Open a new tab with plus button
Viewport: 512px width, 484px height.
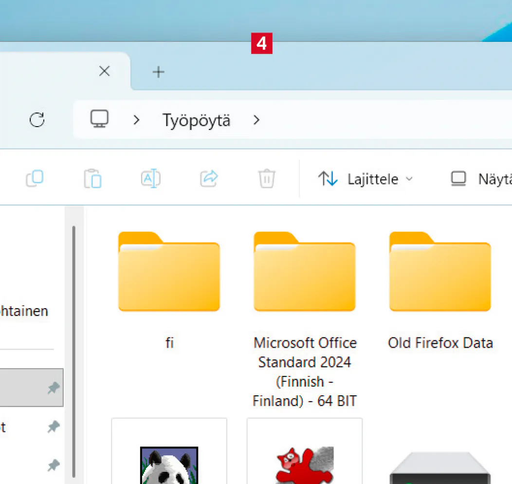coord(158,72)
